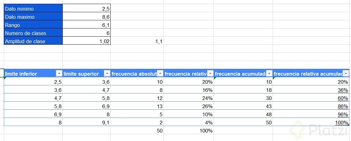This screenshot has height=141, width=351.
Task: Click the frecuencia acumulada cell showing 48
Action: pyautogui.click(x=243, y=114)
